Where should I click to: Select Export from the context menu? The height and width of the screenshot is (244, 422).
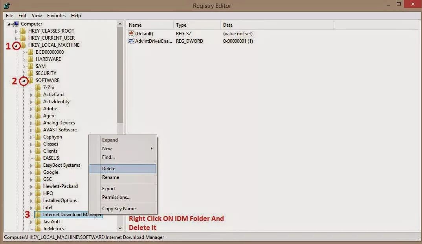[x=123, y=189]
